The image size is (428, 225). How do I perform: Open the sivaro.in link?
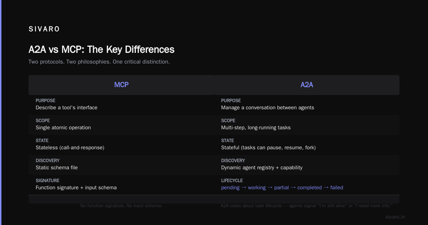(395, 217)
